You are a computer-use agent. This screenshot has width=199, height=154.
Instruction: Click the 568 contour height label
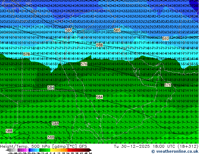[99, 45]
